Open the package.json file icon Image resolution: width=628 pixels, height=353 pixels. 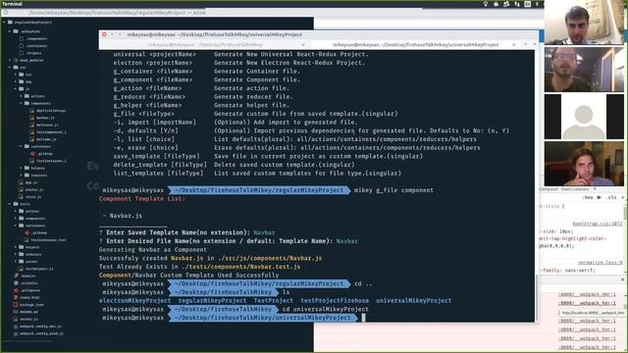tap(16, 305)
